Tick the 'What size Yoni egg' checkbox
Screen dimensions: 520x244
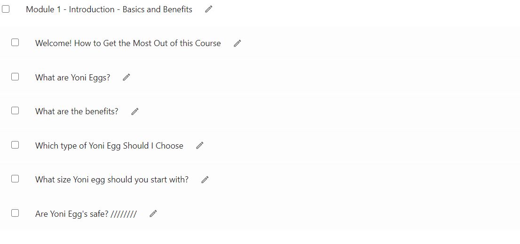(x=15, y=179)
